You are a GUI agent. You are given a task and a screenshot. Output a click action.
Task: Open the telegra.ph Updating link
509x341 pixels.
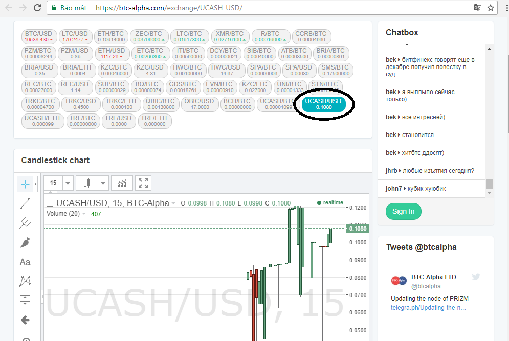[x=428, y=308]
